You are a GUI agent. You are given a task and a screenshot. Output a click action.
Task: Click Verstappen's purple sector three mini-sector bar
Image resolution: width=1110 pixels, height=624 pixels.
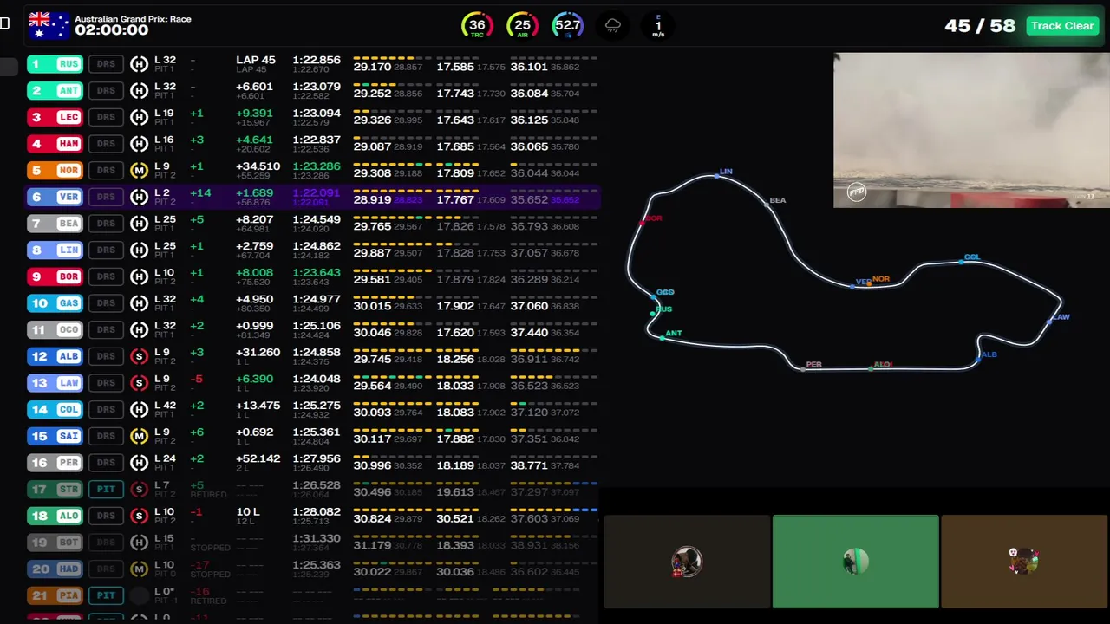click(552, 191)
